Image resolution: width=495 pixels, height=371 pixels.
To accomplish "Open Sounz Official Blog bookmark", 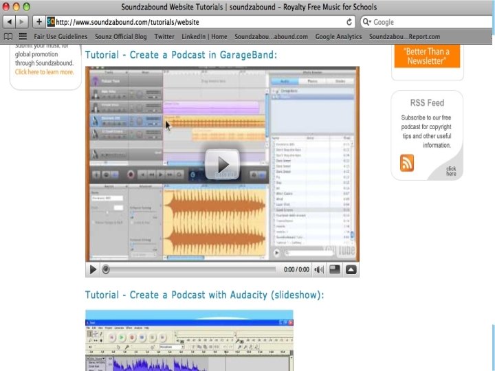I will point(121,36).
